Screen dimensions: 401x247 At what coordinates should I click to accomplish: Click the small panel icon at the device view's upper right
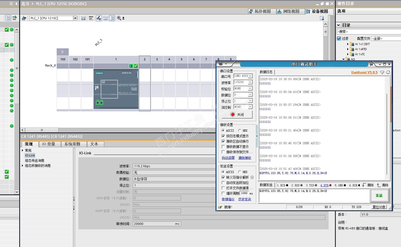coord(322,18)
